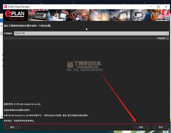Close the EPLAN Setup Manager window
The image size is (171, 133).
[x=166, y=7]
